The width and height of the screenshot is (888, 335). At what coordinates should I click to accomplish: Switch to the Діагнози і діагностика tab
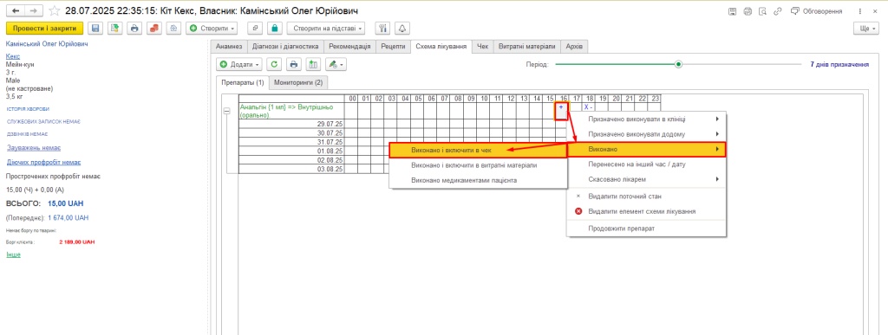tap(285, 47)
